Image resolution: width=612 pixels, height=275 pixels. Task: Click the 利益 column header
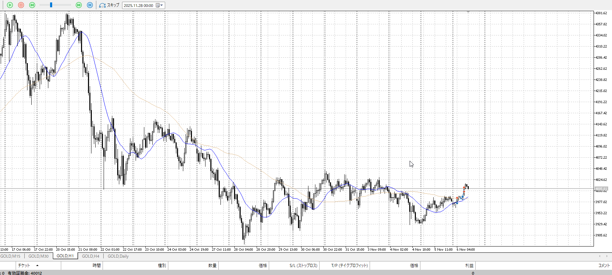click(x=469, y=266)
